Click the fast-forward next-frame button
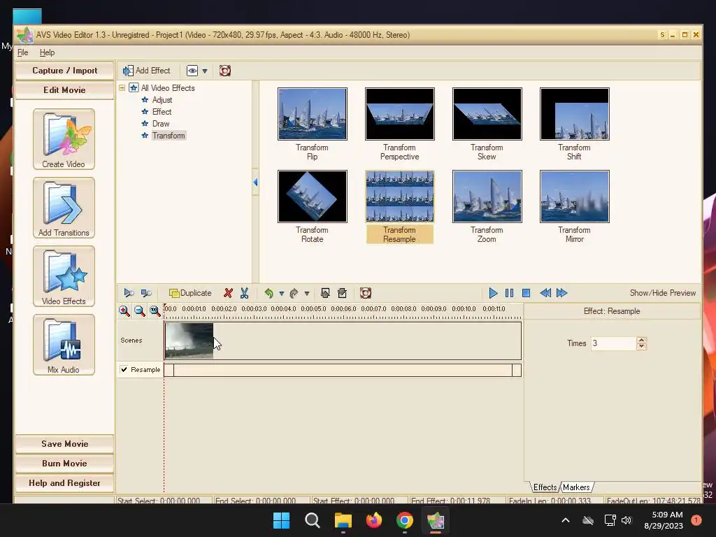 562,293
